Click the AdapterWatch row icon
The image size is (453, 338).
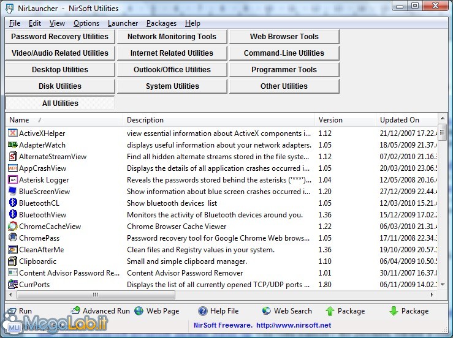(12, 145)
